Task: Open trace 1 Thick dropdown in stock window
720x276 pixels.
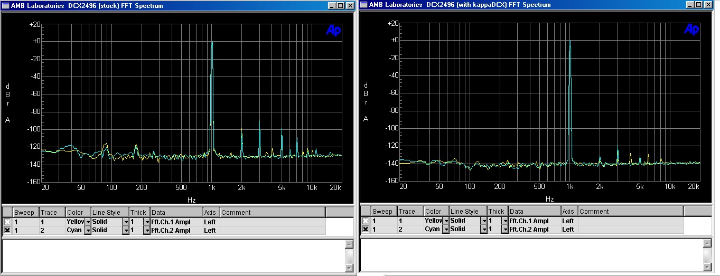Action: click(x=147, y=222)
